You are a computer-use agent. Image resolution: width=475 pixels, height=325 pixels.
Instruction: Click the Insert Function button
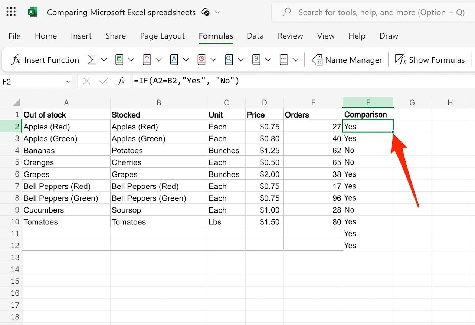pos(45,60)
